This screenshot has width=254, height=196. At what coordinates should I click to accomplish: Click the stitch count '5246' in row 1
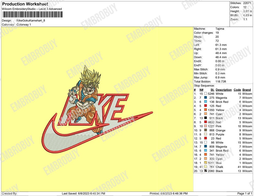211,94
